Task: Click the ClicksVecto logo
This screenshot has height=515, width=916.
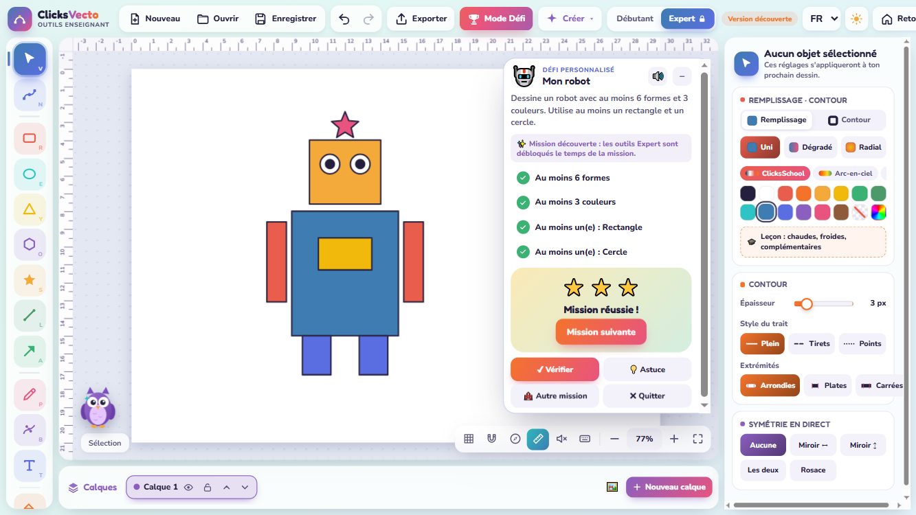Action: point(59,19)
